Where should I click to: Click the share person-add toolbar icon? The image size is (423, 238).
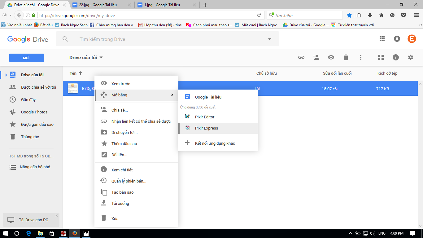pyautogui.click(x=316, y=57)
